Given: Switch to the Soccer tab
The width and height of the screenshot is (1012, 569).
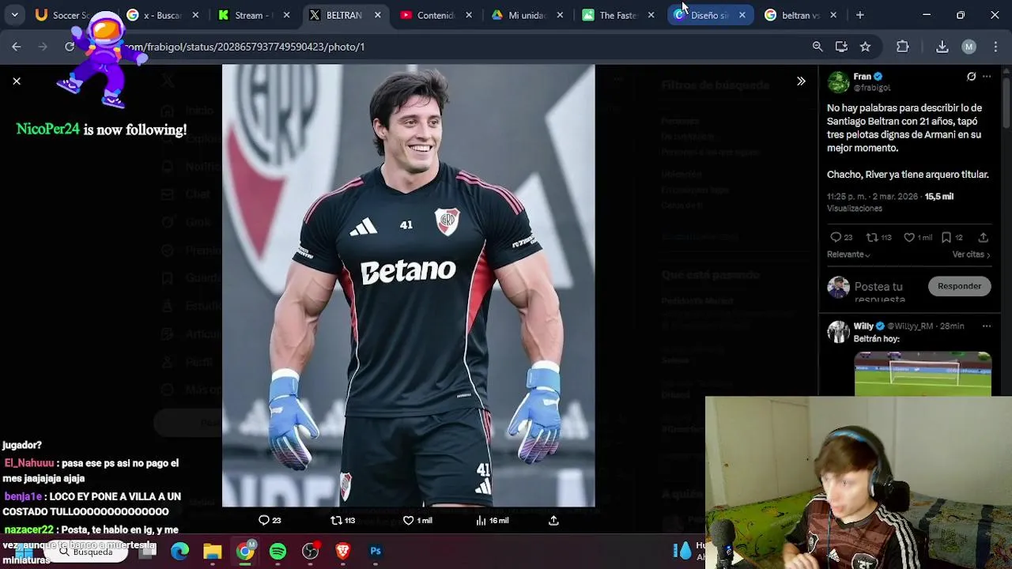Looking at the screenshot, I should coord(71,15).
